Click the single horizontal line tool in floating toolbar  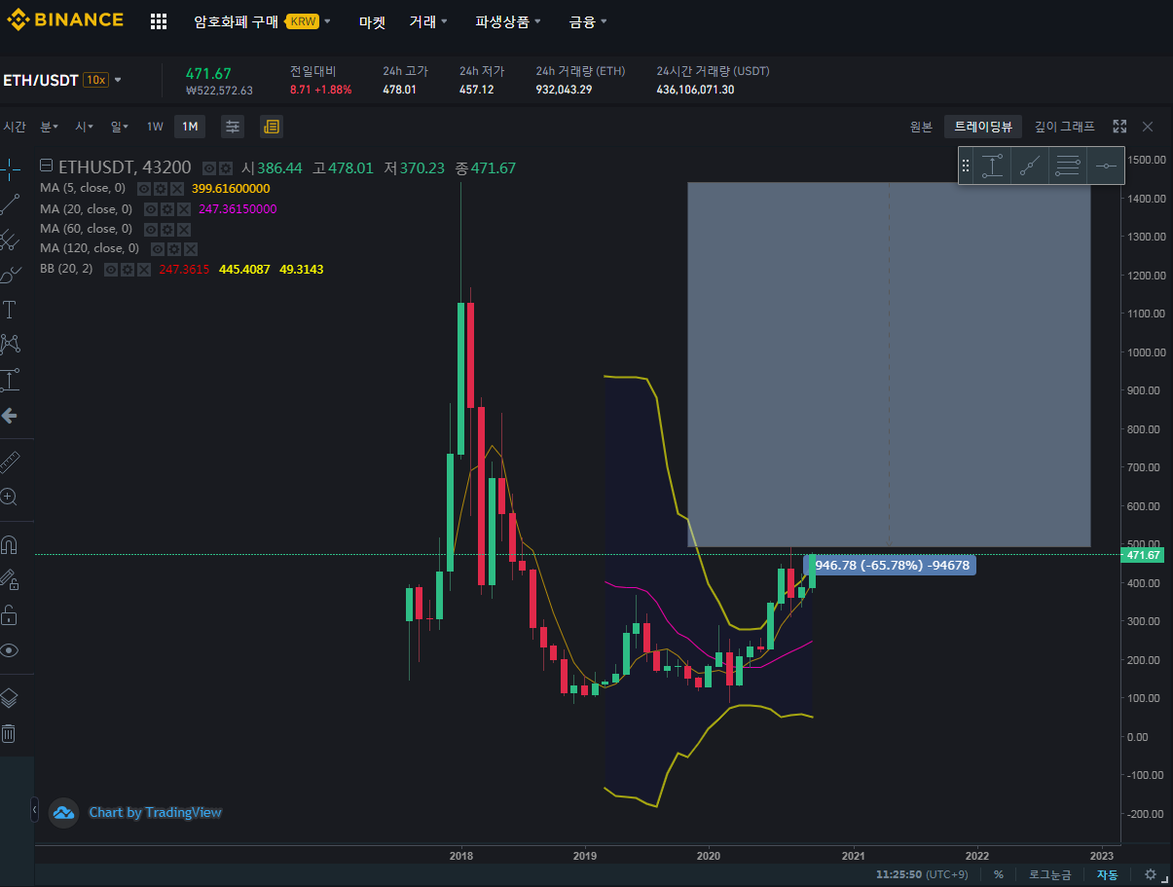tap(1106, 166)
